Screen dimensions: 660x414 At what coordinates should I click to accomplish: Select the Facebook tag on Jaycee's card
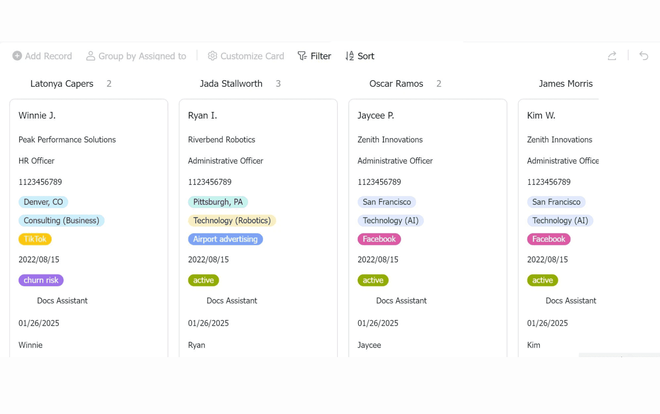coord(379,239)
